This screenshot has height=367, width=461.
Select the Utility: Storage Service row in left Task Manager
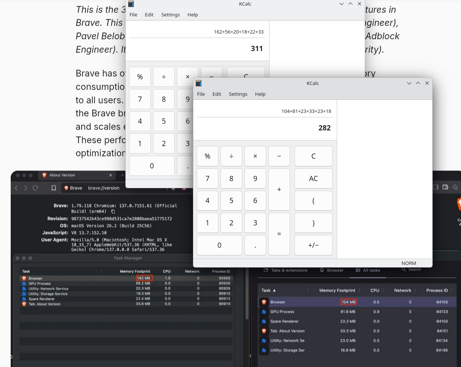[x=126, y=294]
